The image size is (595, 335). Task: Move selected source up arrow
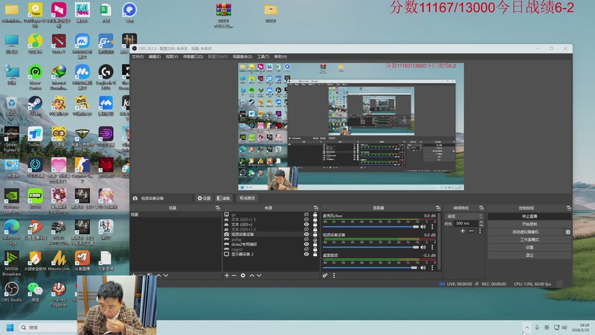pos(251,275)
